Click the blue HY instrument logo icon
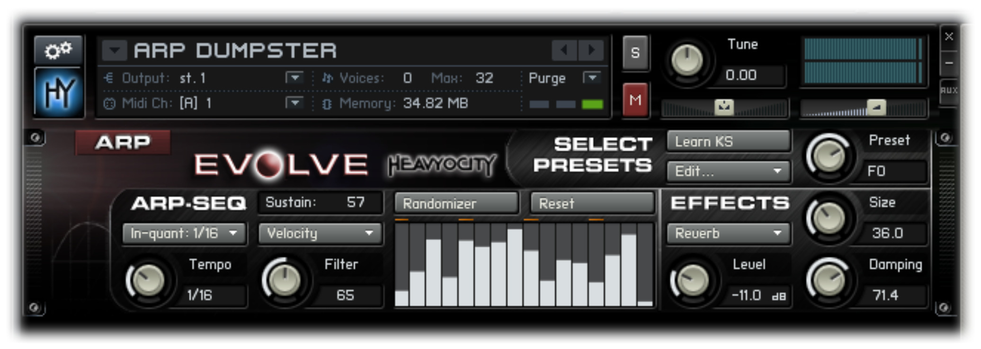Screen dimensions: 981x349 (x=59, y=92)
